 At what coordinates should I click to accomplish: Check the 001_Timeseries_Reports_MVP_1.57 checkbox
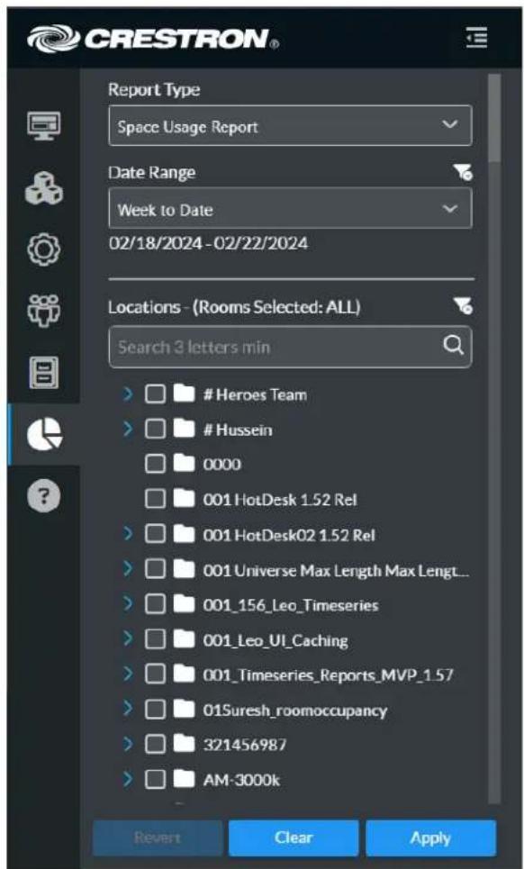tap(155, 674)
